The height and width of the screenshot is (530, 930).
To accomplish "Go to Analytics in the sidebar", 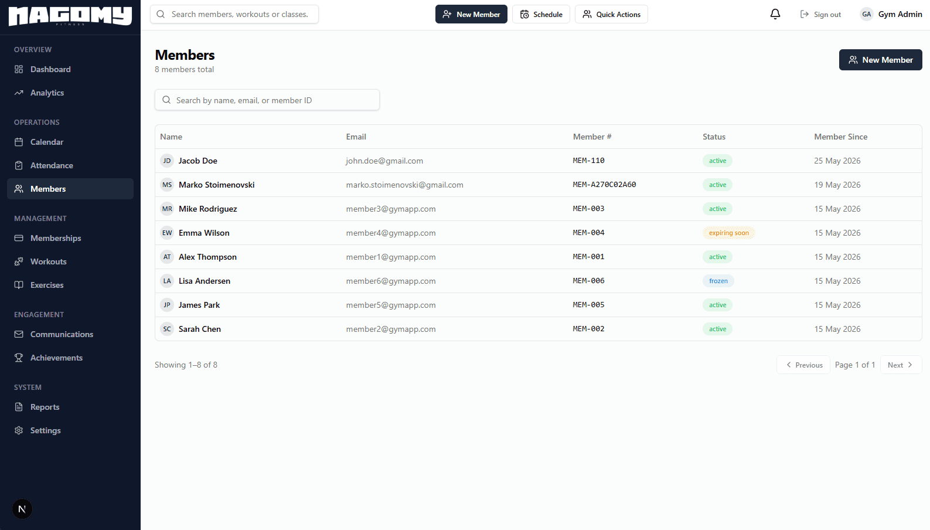I will click(x=70, y=93).
